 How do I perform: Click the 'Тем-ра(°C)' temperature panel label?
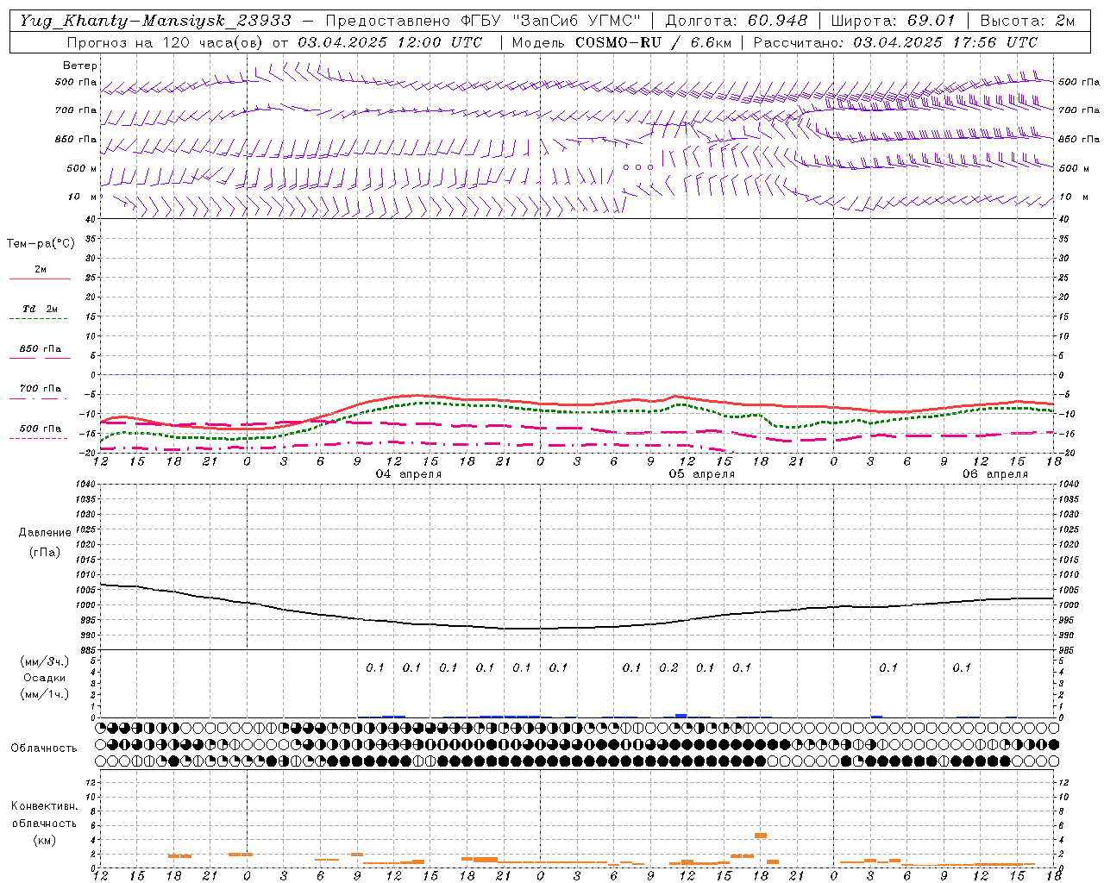pos(41,244)
